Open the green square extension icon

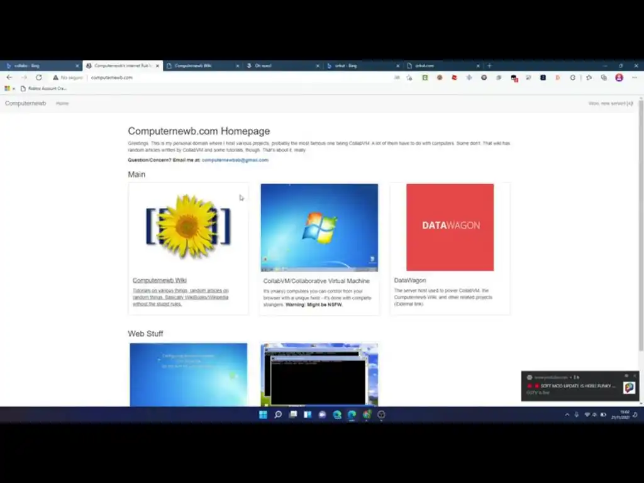425,77
